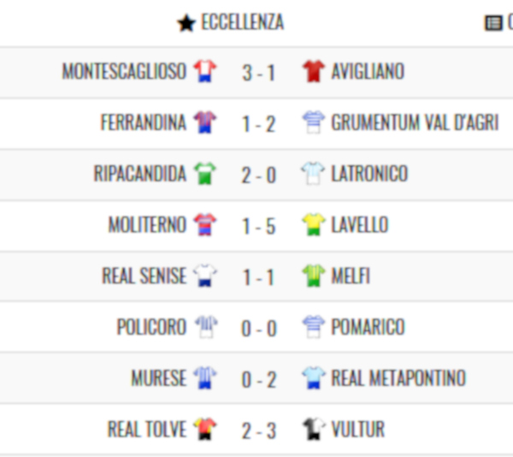Select Melfi's green striped jersey icon
The image size is (513, 457).
tap(314, 276)
